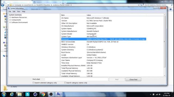
Task: Show hidden tray icons arrow
Action: (x=150, y=95)
